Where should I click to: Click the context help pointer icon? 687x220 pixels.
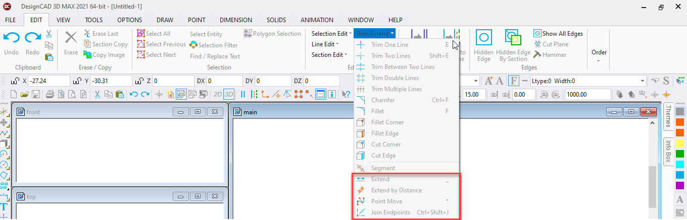tap(346, 94)
